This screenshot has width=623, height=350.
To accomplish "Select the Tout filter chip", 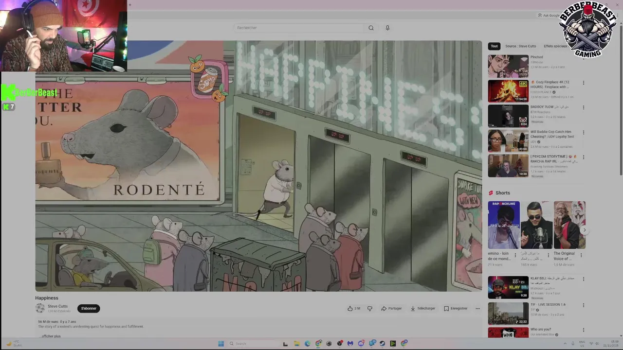I will coord(494,46).
